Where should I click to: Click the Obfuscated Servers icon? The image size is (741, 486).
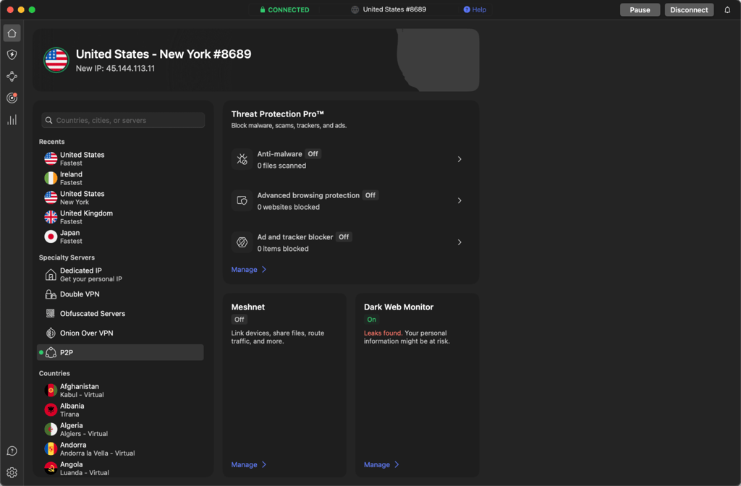tap(51, 314)
